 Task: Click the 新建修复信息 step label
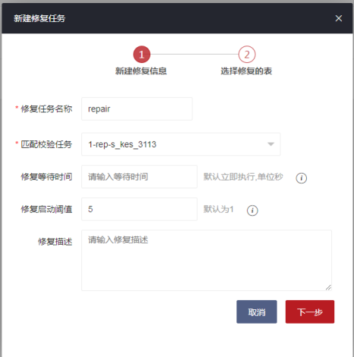point(141,71)
